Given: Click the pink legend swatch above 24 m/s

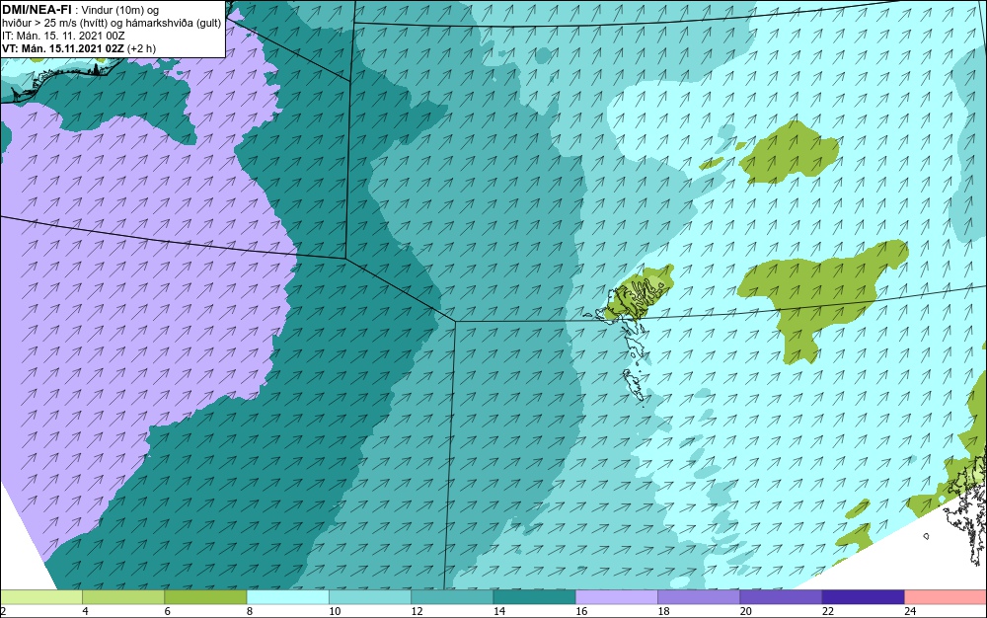Looking at the screenshot, I should point(946,596).
